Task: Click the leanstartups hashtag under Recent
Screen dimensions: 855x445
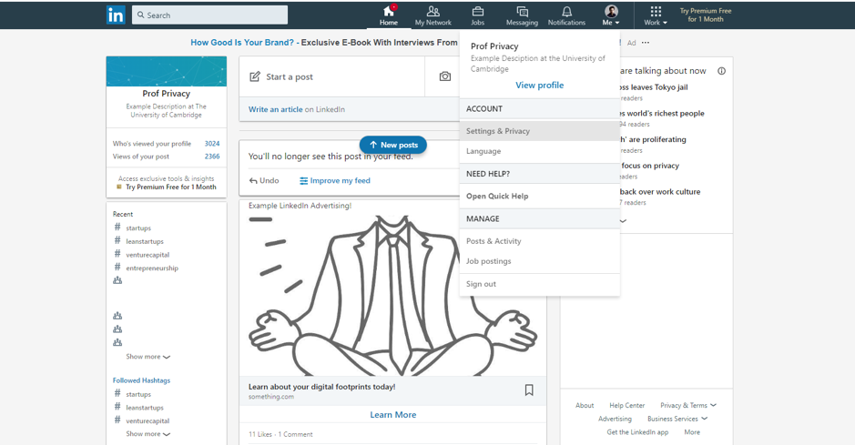Action: (x=145, y=241)
